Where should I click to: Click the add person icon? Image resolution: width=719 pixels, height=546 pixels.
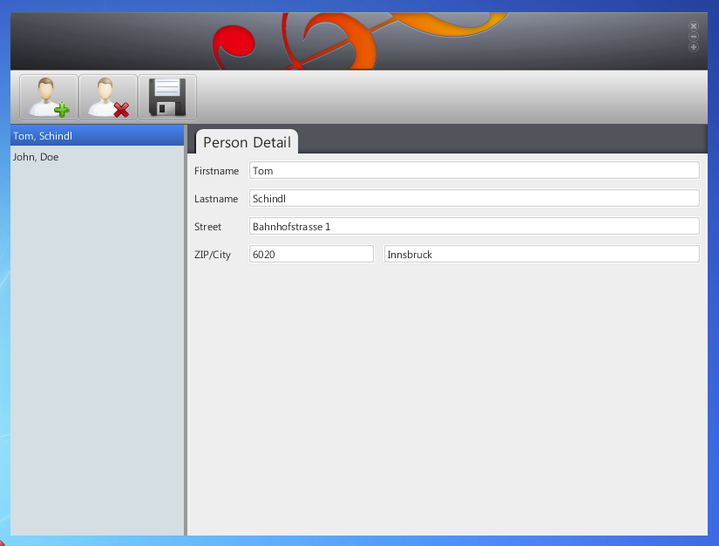[49, 97]
